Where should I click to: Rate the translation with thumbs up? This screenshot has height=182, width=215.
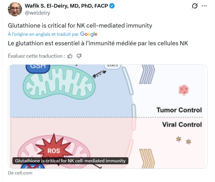pyautogui.click(x=70, y=56)
